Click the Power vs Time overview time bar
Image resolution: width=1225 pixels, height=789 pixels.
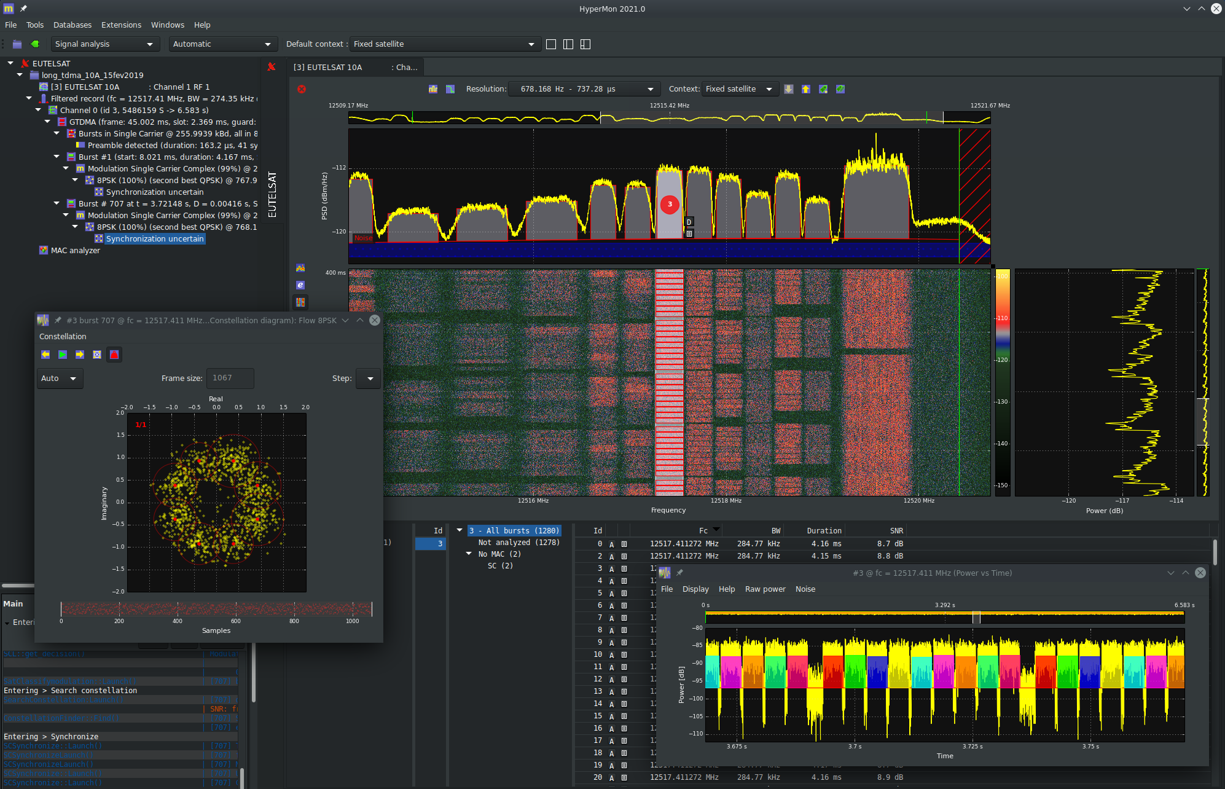tap(945, 616)
